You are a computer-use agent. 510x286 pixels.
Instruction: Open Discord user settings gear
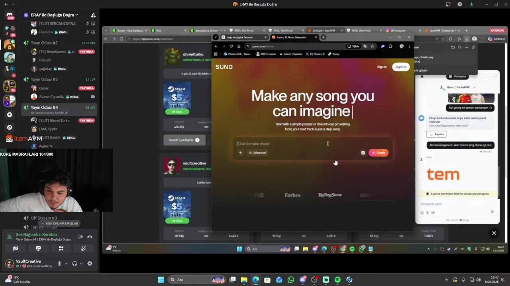pyautogui.click(x=90, y=263)
